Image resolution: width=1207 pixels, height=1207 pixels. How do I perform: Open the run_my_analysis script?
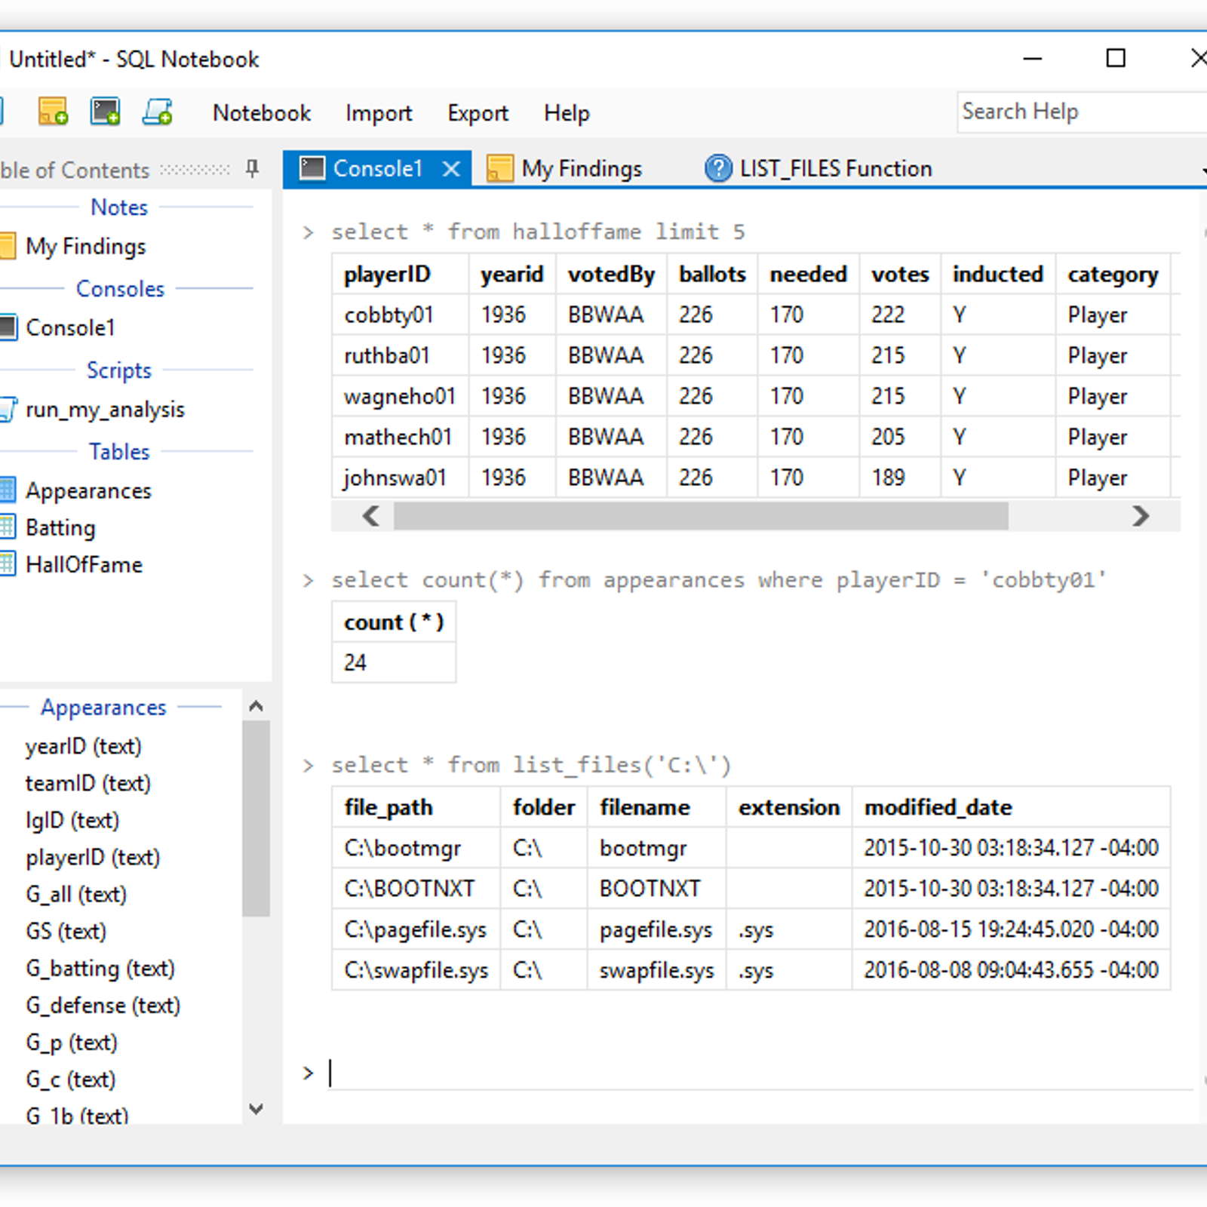(x=105, y=410)
